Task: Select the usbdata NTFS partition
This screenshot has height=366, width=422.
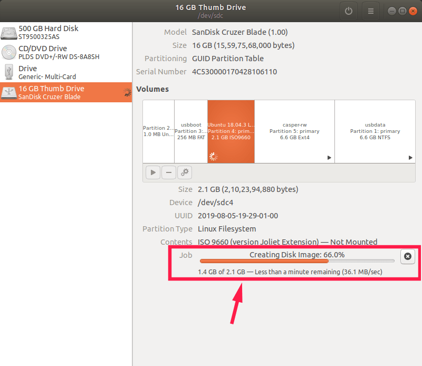Action: (375, 131)
